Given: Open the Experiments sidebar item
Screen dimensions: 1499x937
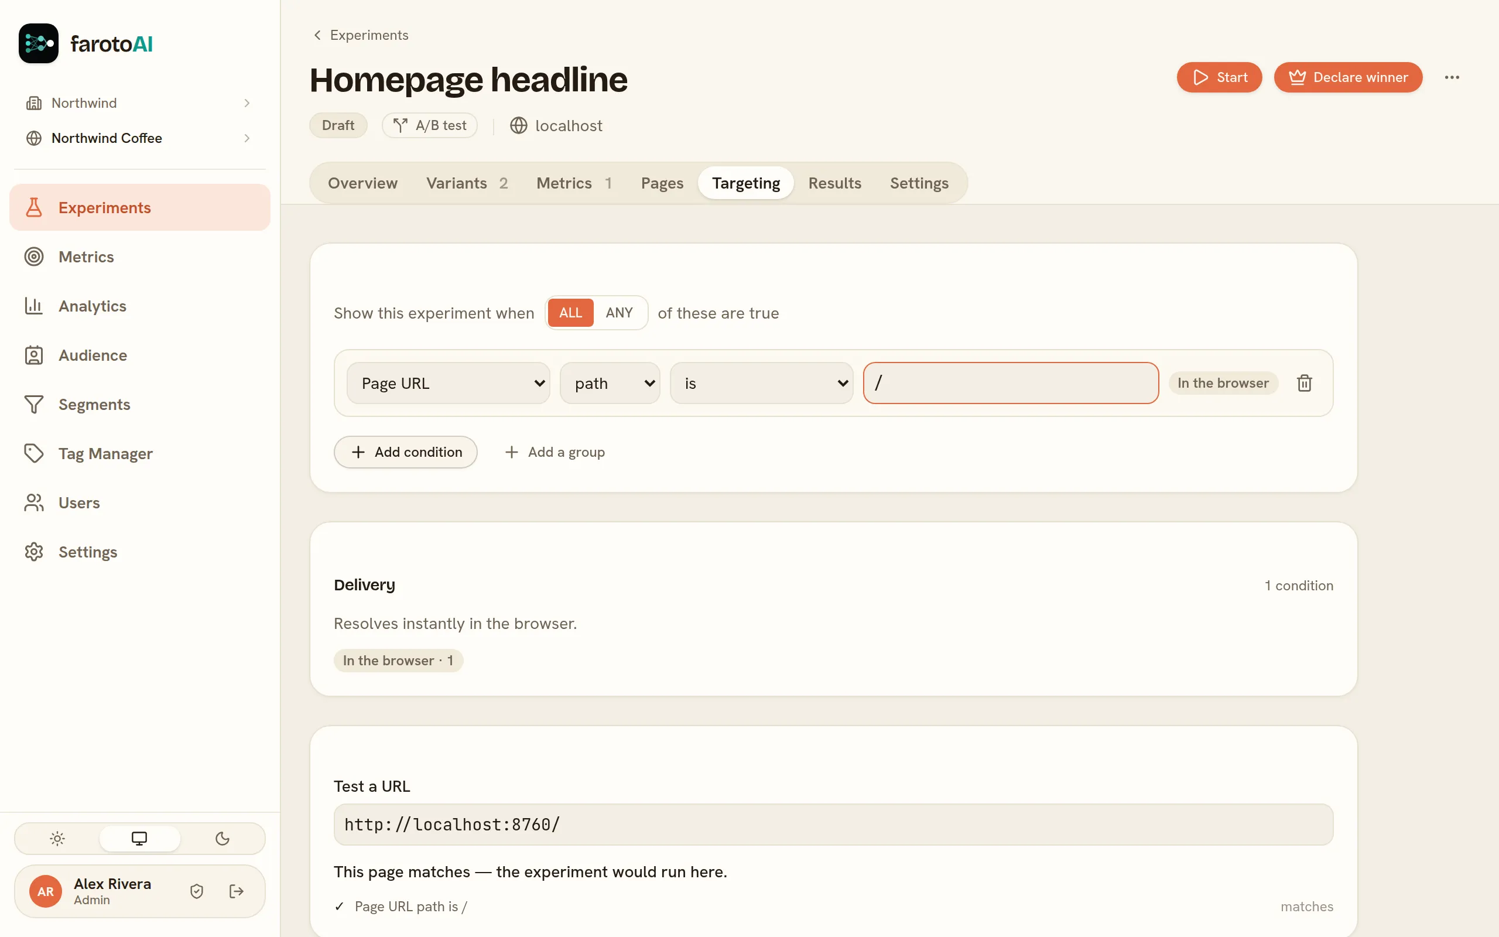Looking at the screenshot, I should pos(140,207).
